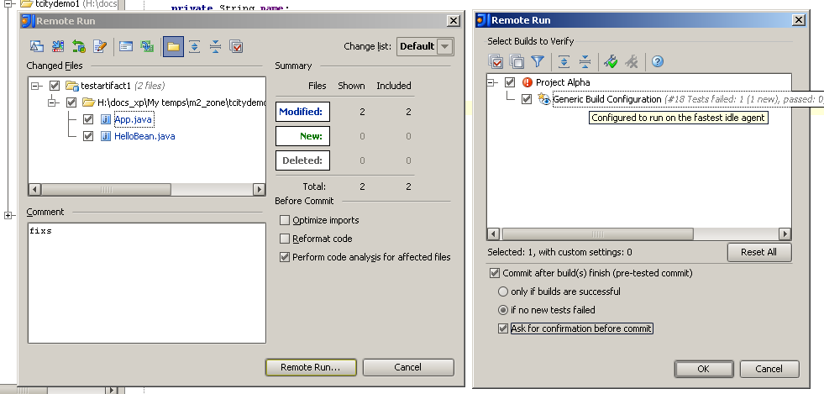Viewport: 824px width, 394px height.
Task: Open the Change list Default dropdown
Action: click(445, 46)
